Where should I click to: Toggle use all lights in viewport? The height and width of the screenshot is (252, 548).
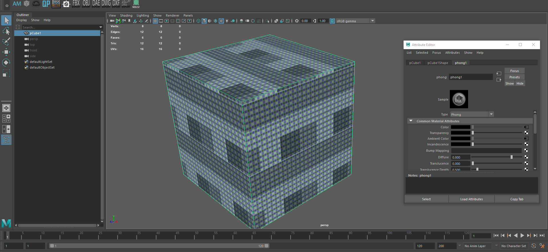(227, 21)
